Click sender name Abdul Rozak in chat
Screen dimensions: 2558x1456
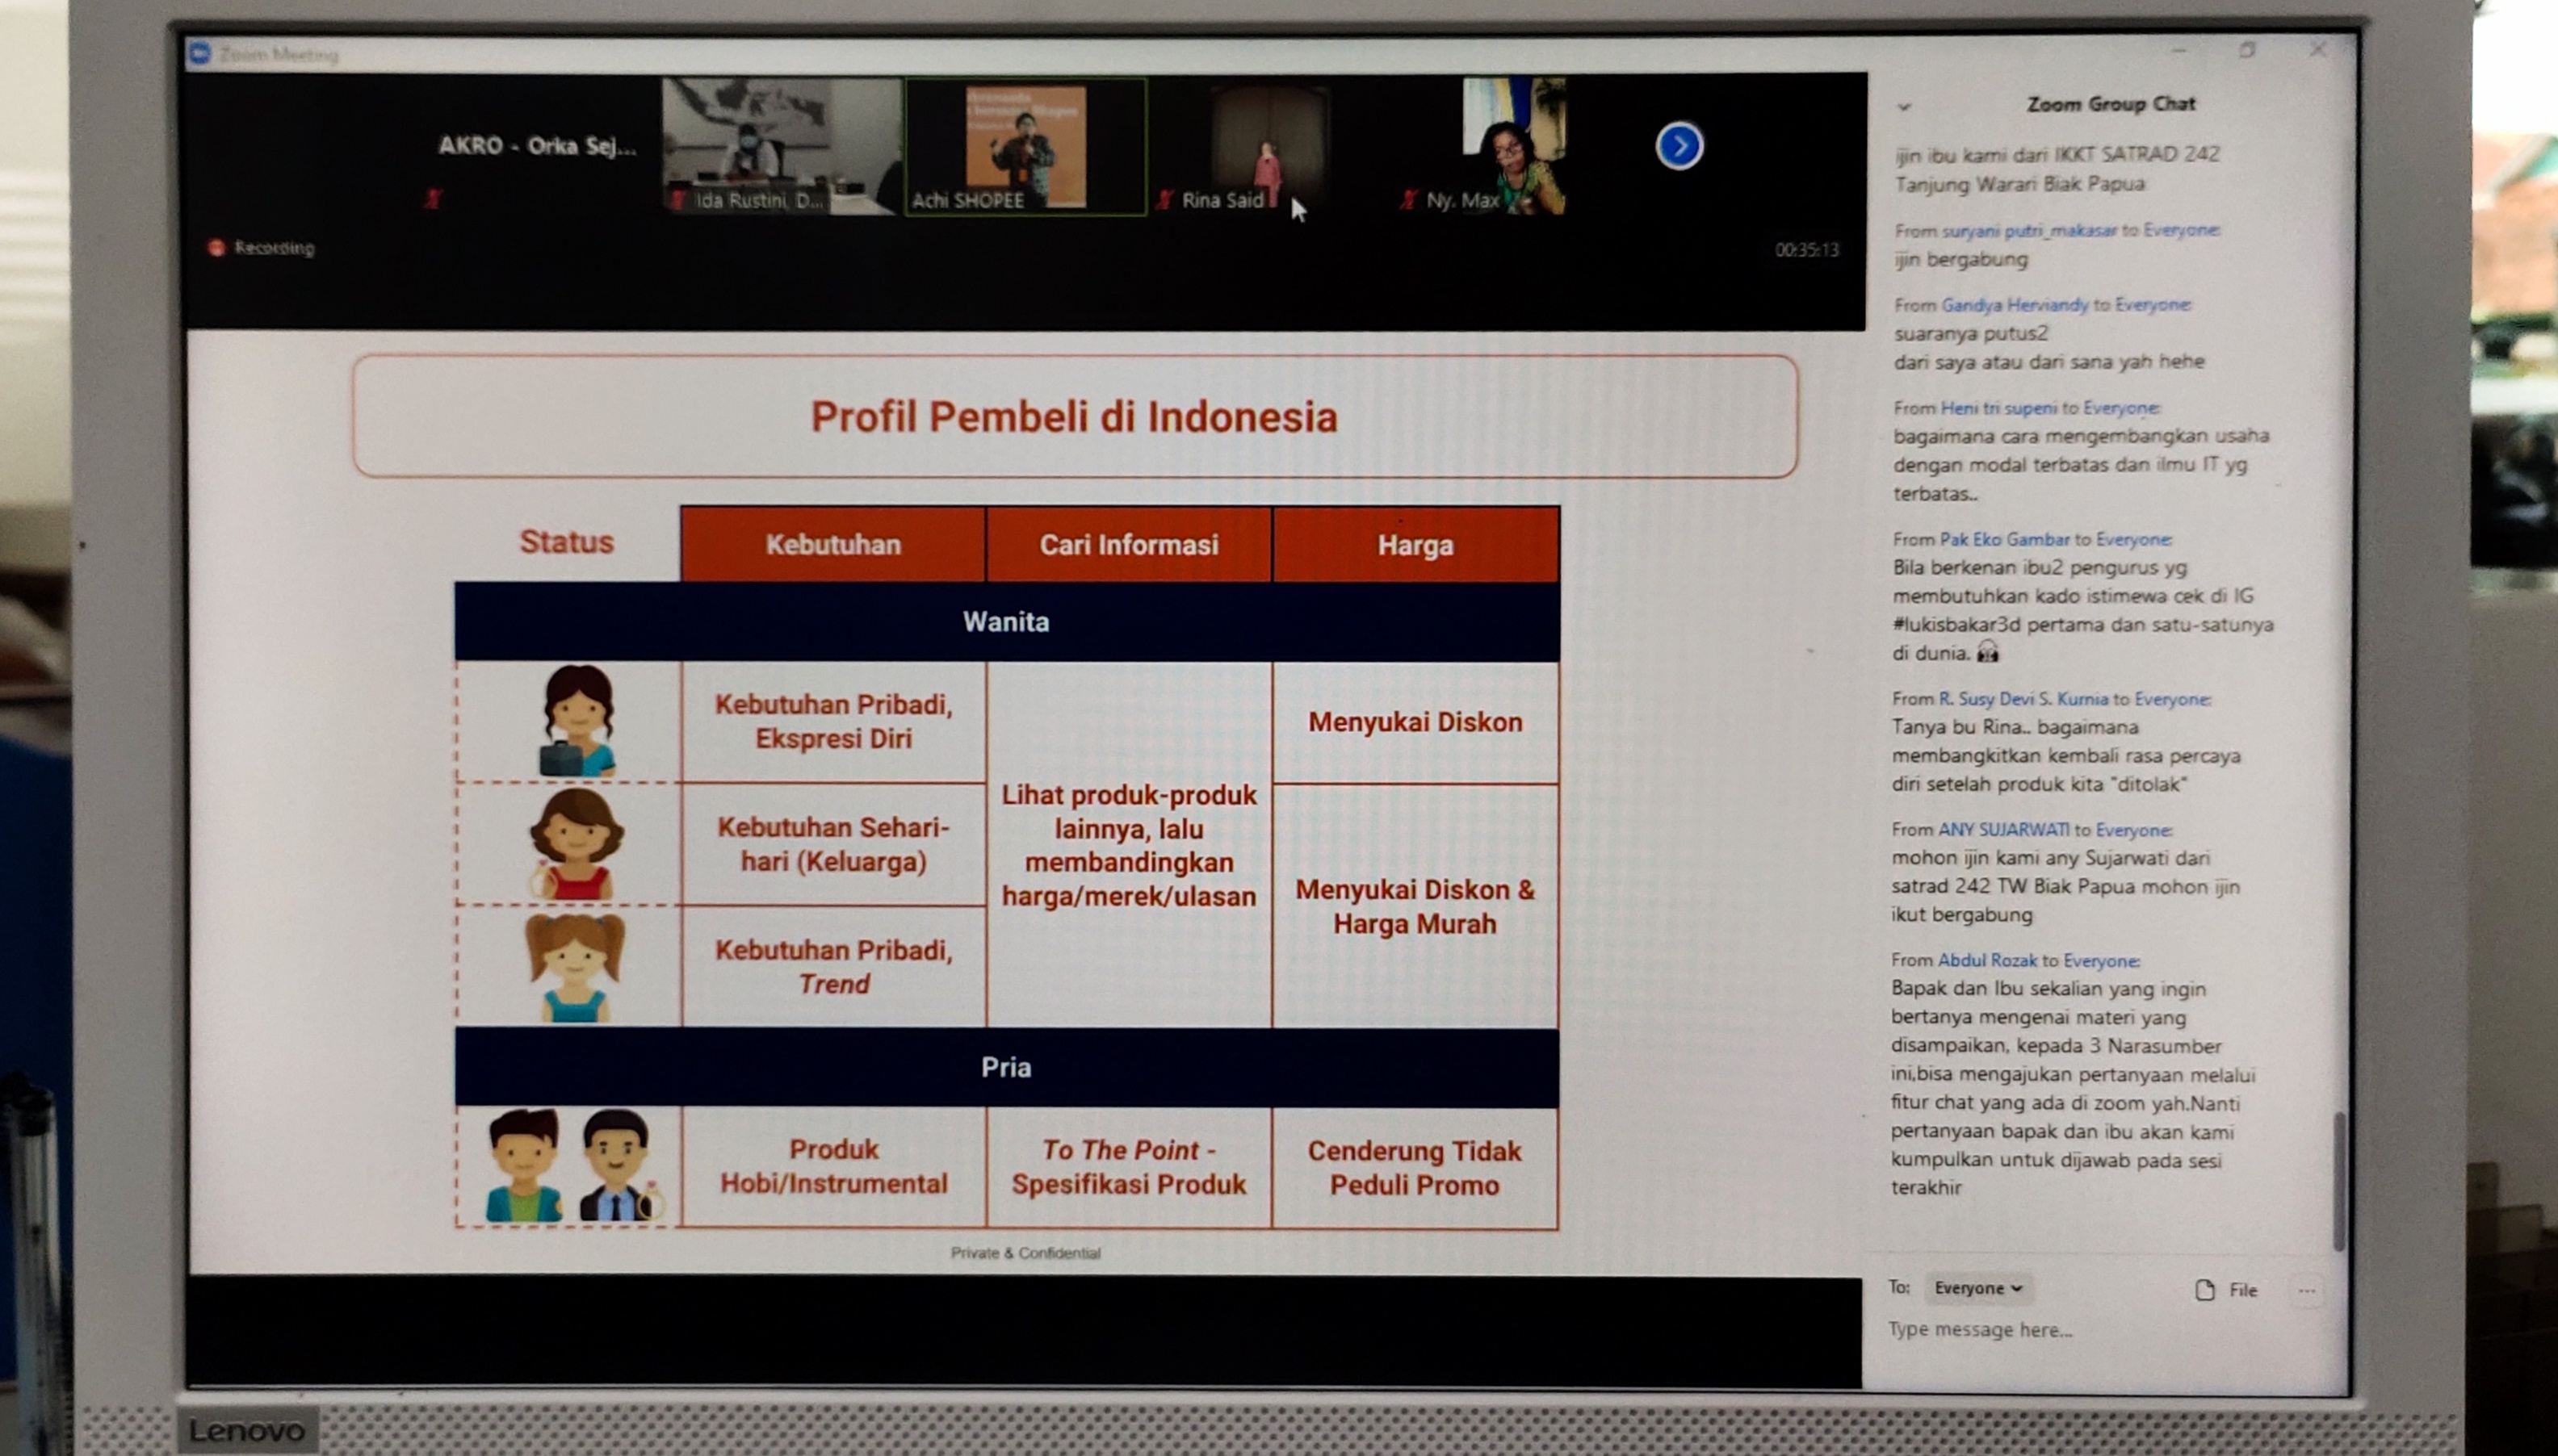pyautogui.click(x=1987, y=960)
